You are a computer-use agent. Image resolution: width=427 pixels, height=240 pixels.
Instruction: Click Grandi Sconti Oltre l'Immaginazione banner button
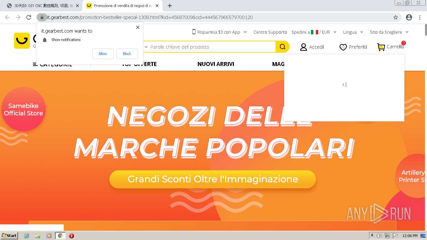[212, 179]
